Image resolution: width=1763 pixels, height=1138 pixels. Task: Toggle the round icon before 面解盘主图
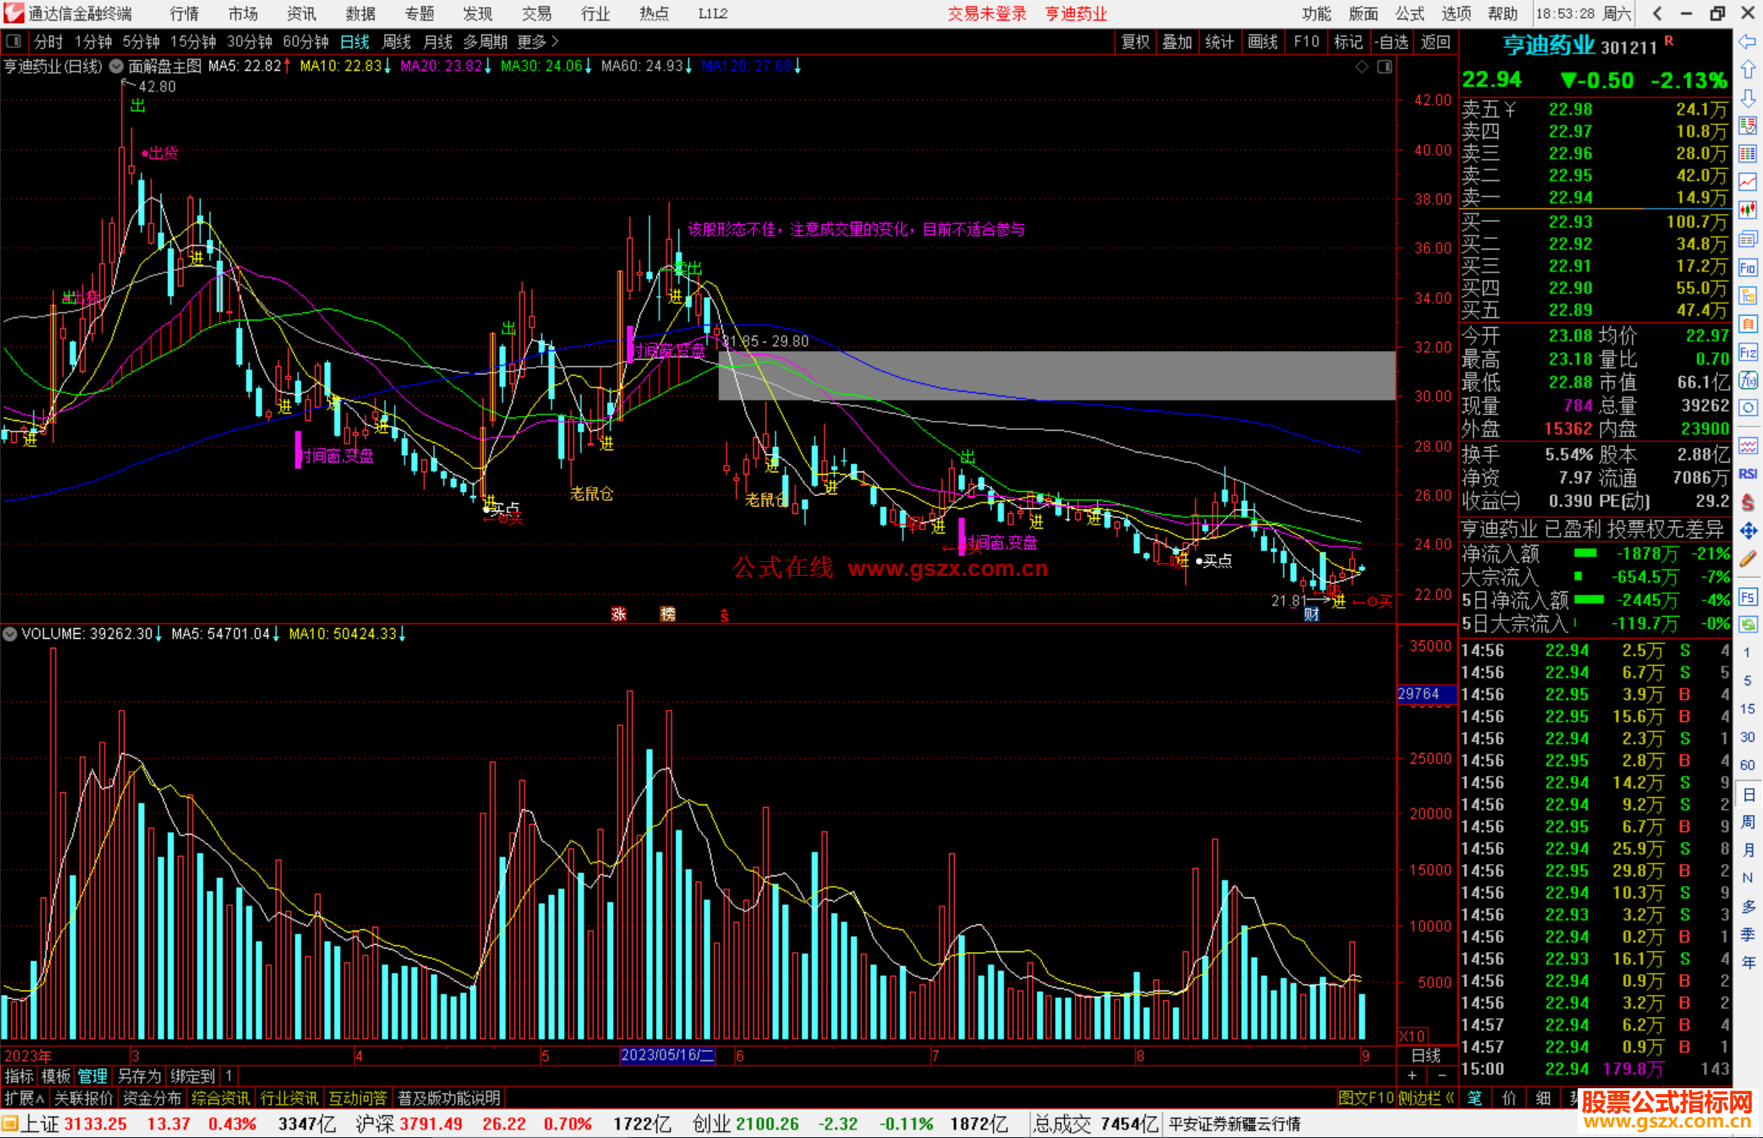(117, 66)
